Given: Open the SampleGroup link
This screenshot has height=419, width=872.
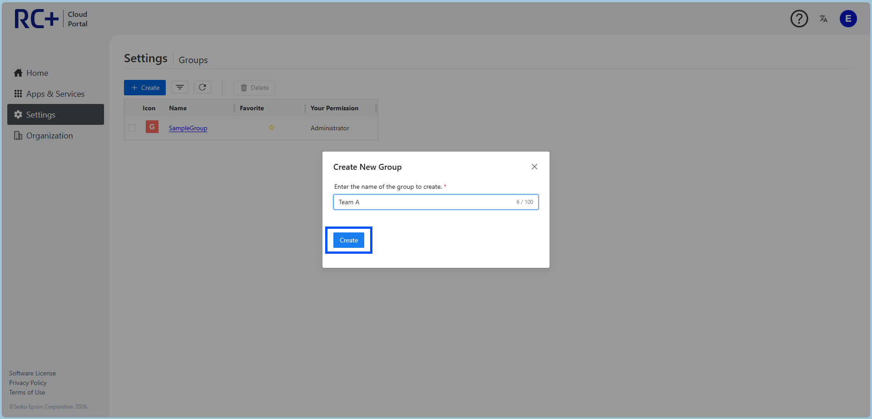Looking at the screenshot, I should (188, 128).
